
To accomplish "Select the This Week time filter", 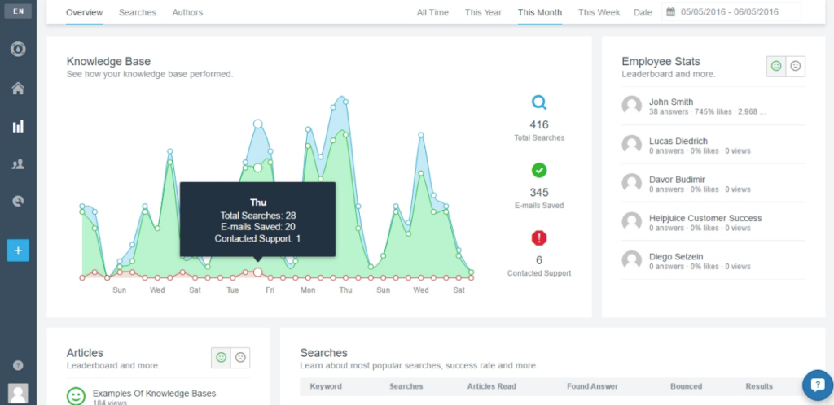I will [x=599, y=12].
